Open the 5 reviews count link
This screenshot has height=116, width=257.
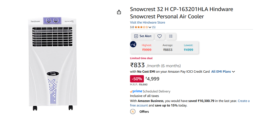point(154,27)
